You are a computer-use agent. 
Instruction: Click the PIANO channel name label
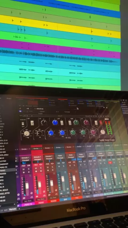[x=41, y=202]
